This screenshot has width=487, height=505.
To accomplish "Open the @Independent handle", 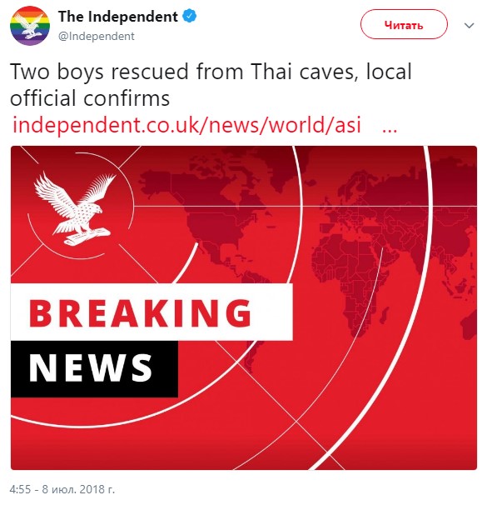I will [97, 36].
